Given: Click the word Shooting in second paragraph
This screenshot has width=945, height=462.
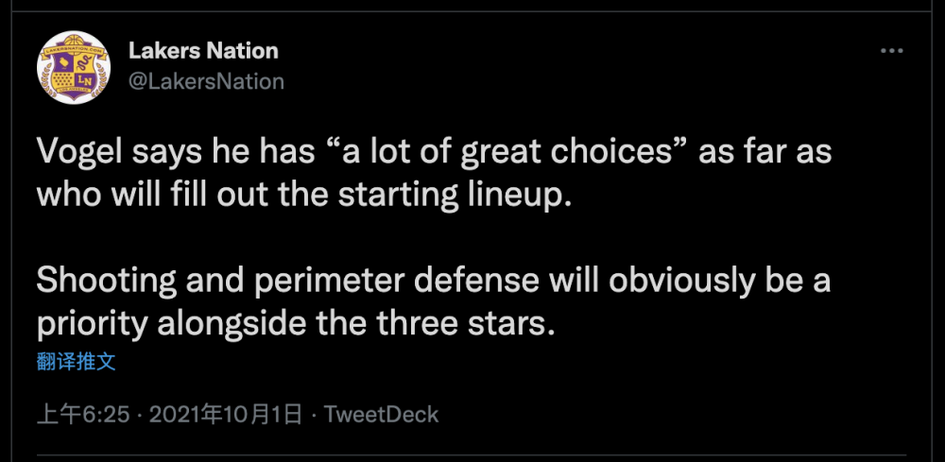Looking at the screenshot, I should coord(108,282).
